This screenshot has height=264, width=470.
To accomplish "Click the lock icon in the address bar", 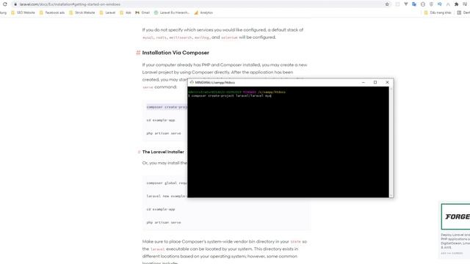I will click(x=15, y=4).
